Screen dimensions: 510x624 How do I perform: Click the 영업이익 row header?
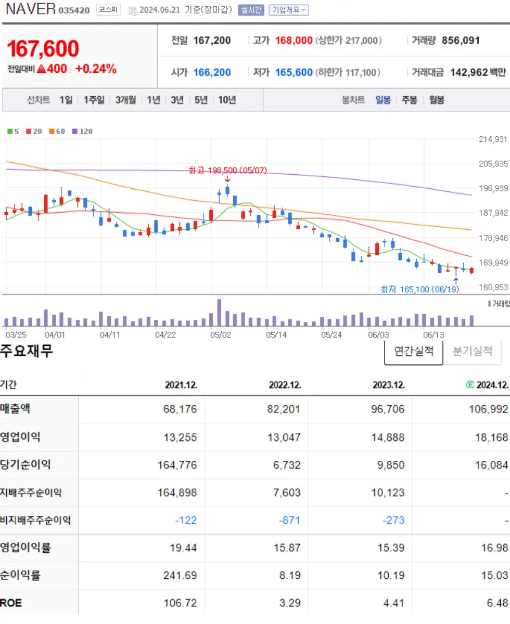pyautogui.click(x=20, y=437)
